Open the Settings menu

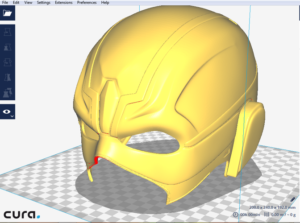[44, 3]
